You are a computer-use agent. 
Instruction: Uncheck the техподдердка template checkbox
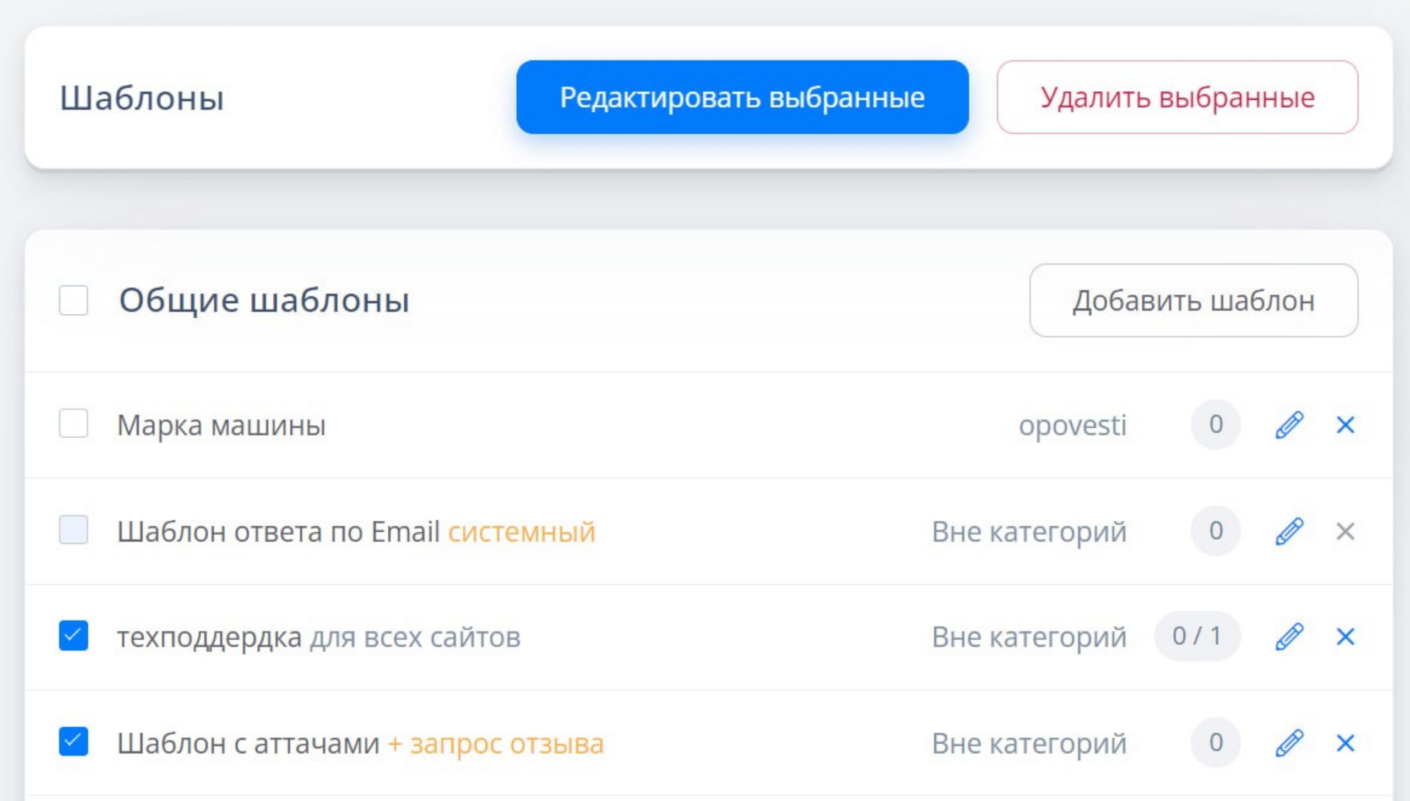pos(73,636)
